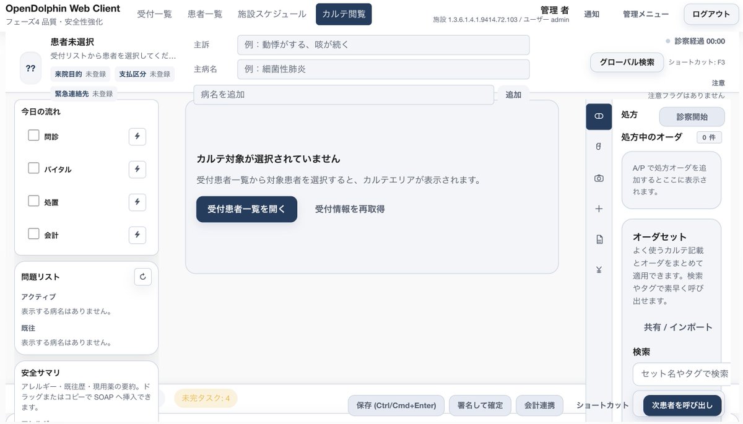Click 診察開始 button
This screenshot has width=743, height=424.
tap(692, 116)
